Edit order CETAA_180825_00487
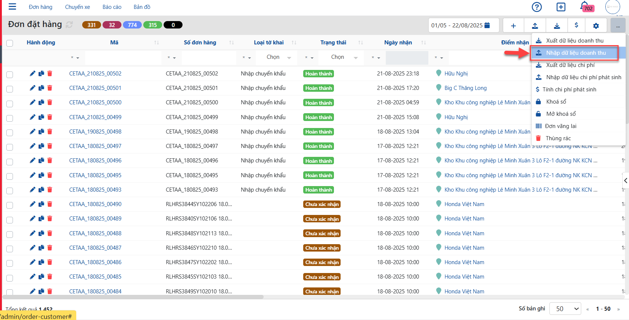 [x=33, y=248]
